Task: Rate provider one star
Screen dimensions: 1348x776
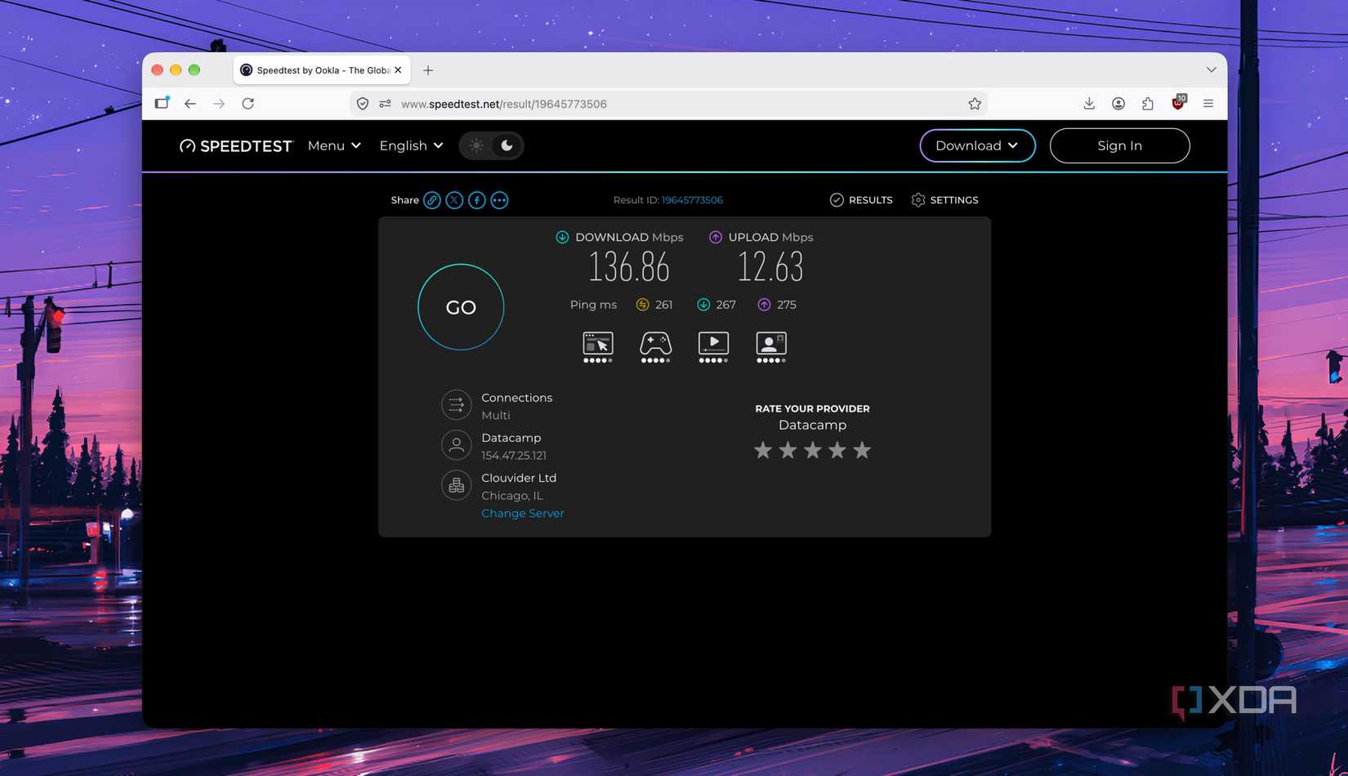Action: [763, 450]
